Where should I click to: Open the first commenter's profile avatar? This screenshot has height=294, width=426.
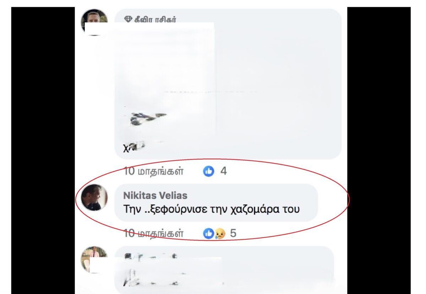94,22
